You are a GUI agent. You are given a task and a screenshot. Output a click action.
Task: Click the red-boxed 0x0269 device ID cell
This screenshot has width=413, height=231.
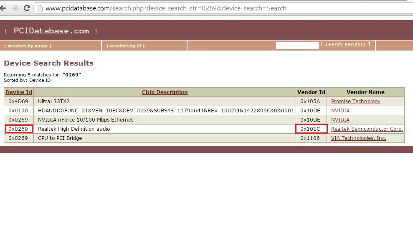[x=19, y=129]
